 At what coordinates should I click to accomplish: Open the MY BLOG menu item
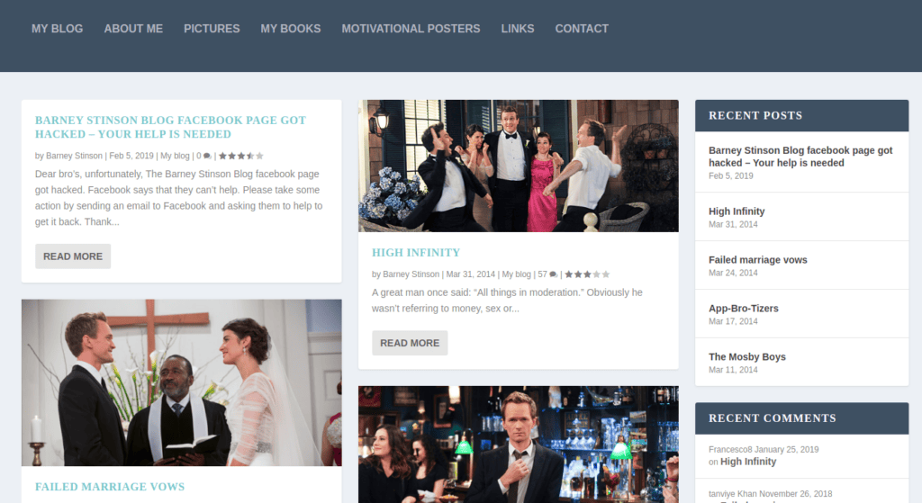[x=57, y=29]
